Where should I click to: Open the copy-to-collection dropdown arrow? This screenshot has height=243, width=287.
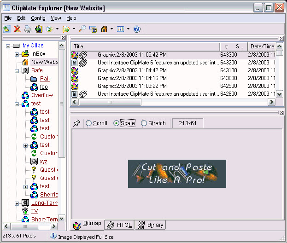pyautogui.click(x=74, y=29)
